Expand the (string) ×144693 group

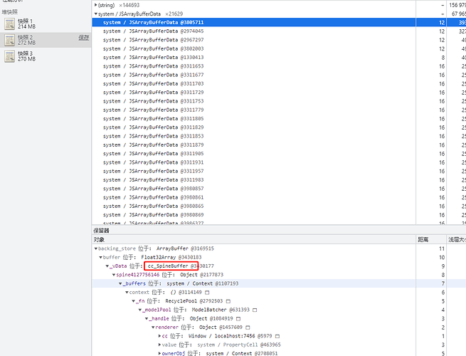tap(96, 5)
